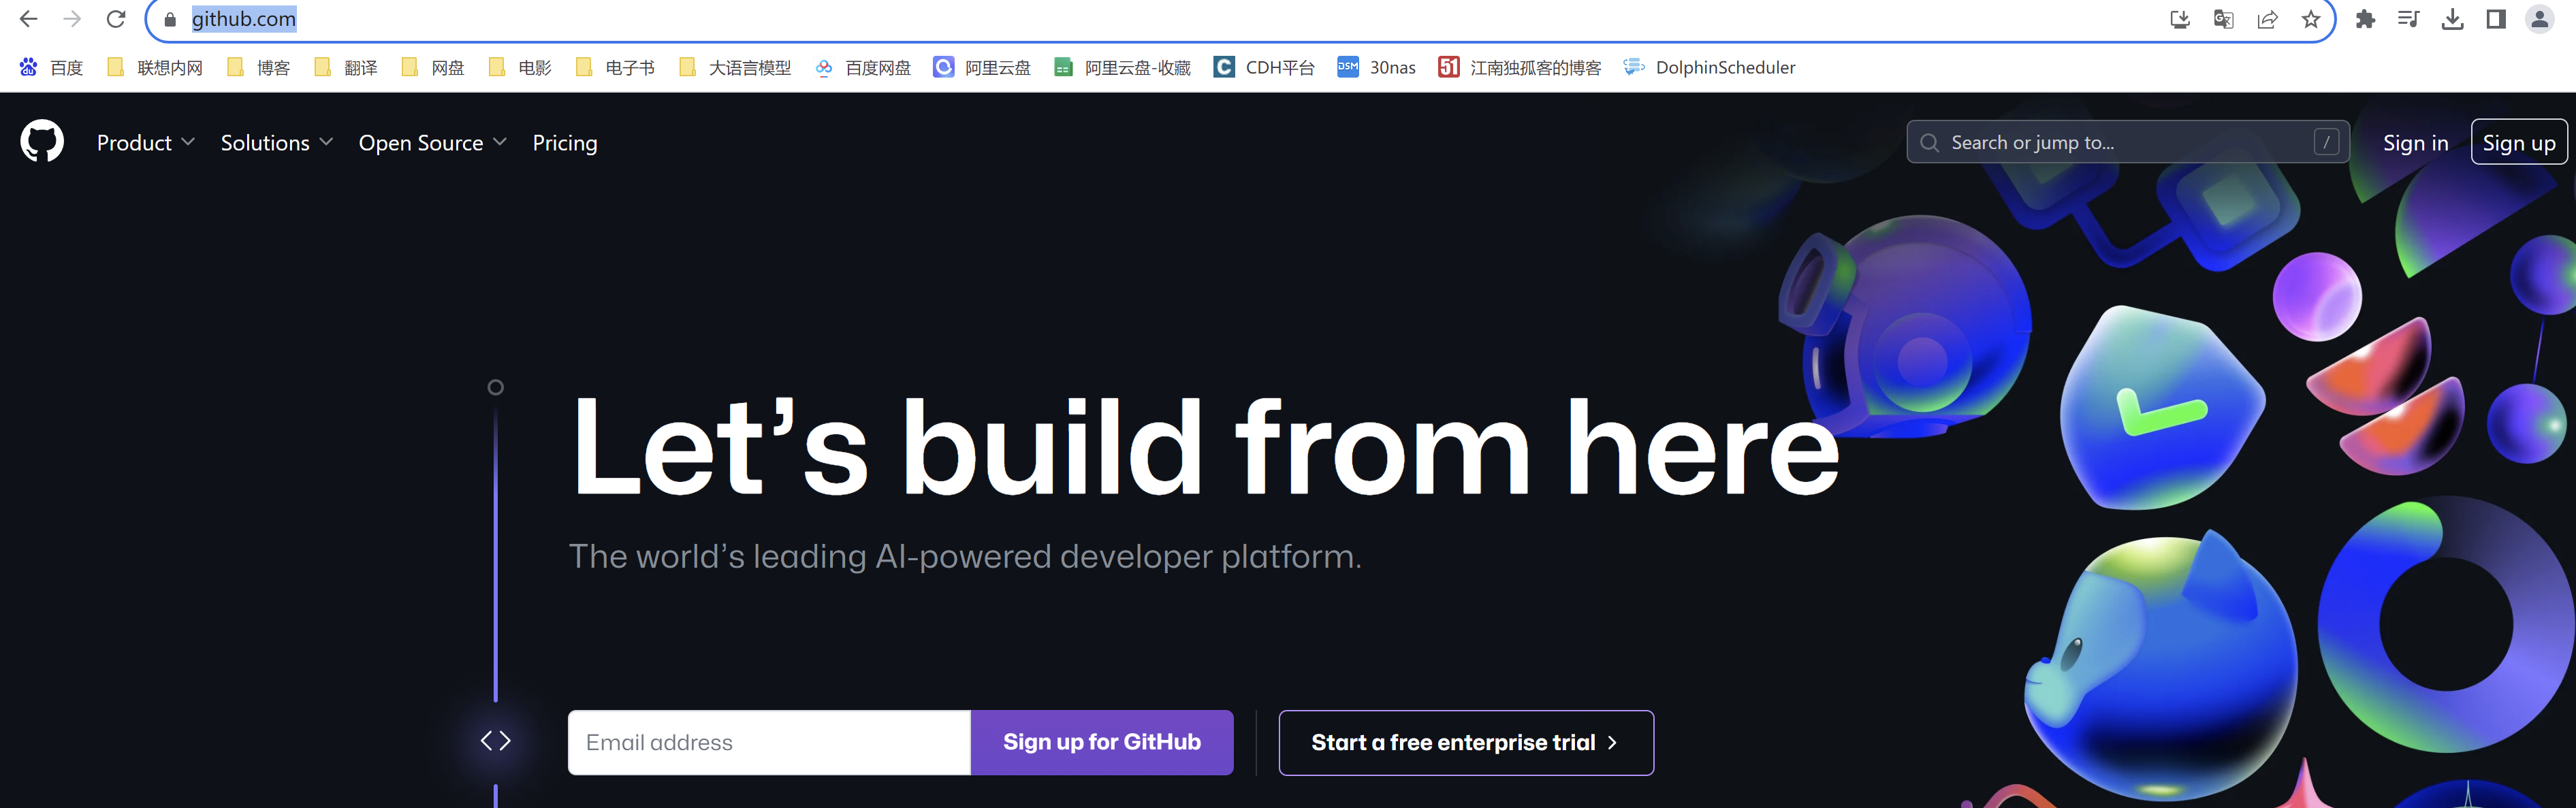Click the github.com address bar URL
This screenshot has height=808, width=2576.
click(244, 19)
